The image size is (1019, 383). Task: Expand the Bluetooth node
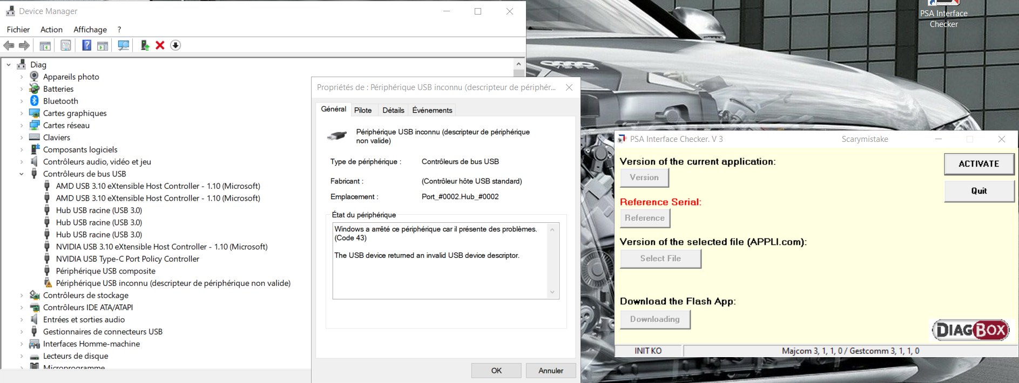click(x=22, y=101)
